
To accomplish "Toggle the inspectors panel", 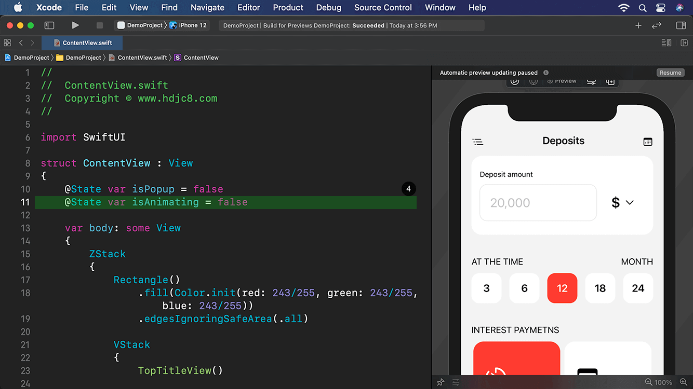I will click(x=681, y=25).
